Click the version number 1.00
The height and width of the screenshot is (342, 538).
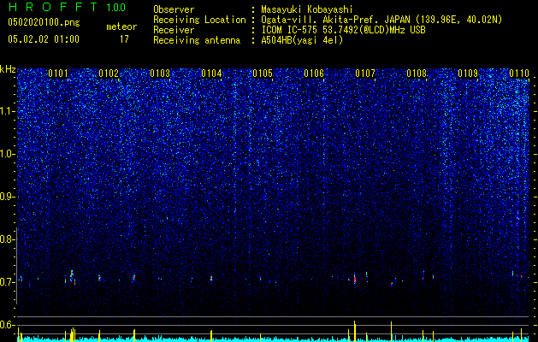pyautogui.click(x=116, y=7)
